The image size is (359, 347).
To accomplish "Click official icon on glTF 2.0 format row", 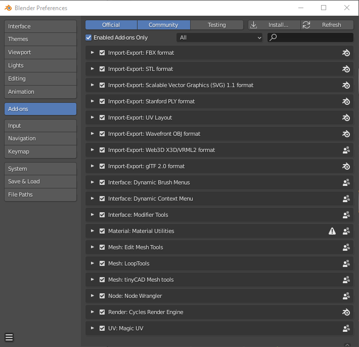I will (x=346, y=166).
